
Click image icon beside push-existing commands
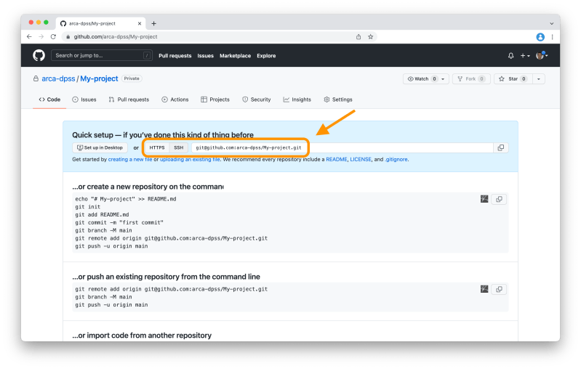point(484,289)
